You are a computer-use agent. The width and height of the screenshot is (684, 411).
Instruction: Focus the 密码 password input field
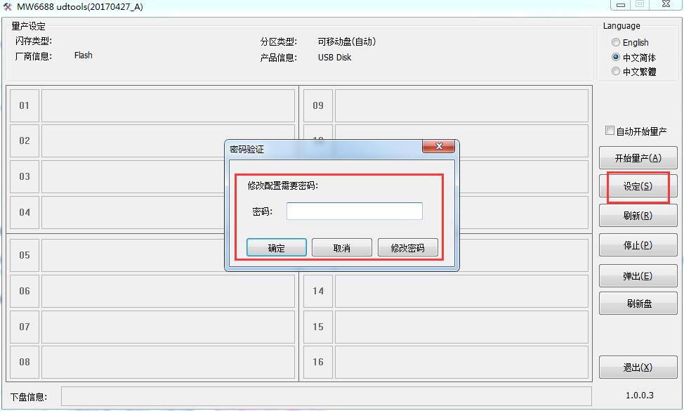click(354, 211)
